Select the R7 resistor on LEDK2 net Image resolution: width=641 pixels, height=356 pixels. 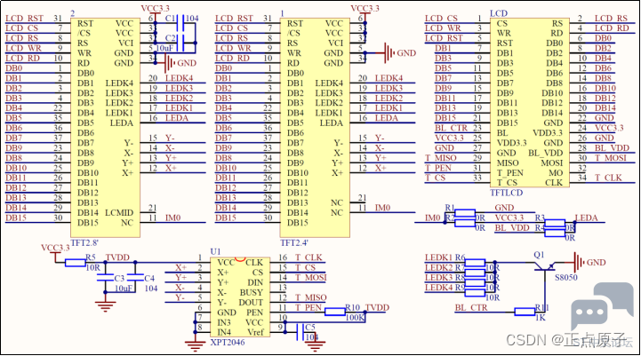tap(475, 273)
